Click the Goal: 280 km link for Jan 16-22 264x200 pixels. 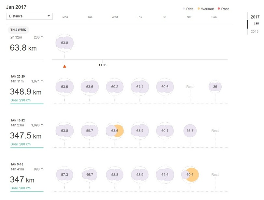[x=21, y=144]
